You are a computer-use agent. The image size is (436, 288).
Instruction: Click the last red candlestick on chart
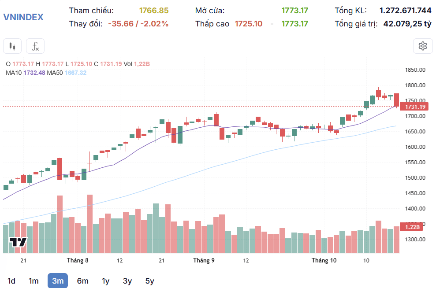pos(396,100)
